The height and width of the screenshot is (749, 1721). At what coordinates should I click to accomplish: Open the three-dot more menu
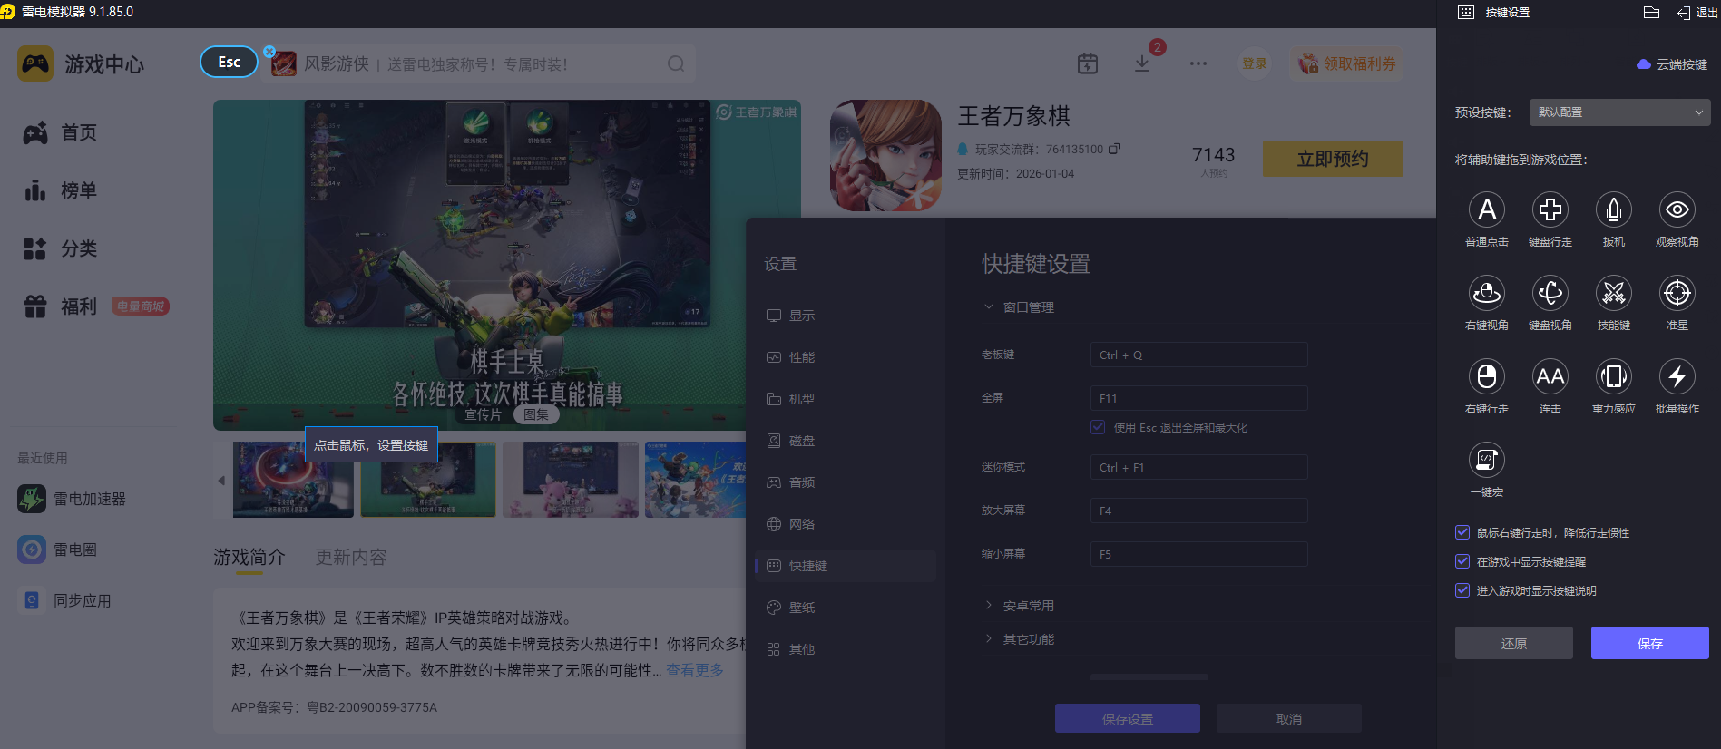point(1198,63)
